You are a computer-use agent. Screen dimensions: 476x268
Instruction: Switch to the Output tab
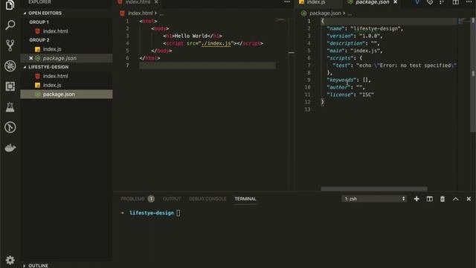[172, 199]
